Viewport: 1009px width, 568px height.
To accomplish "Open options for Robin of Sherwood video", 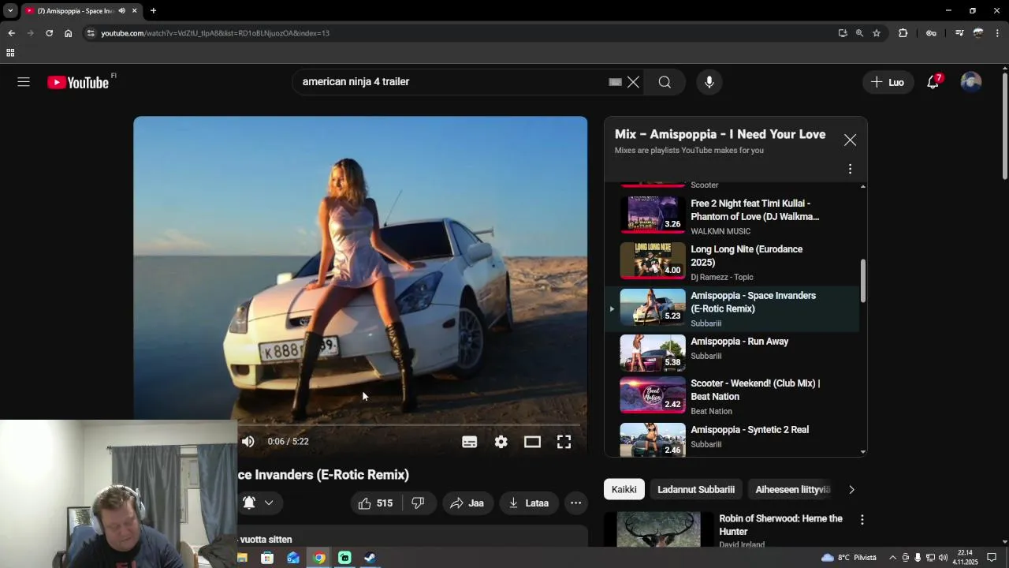I will pyautogui.click(x=862, y=520).
